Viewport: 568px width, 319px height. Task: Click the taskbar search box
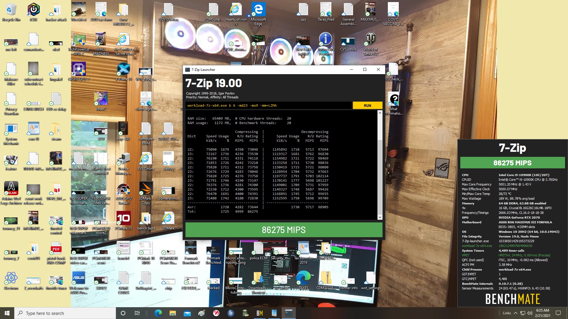[x=65, y=313]
